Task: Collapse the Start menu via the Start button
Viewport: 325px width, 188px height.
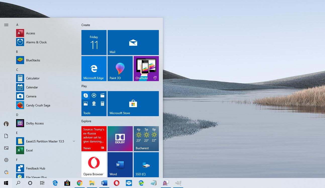Action: [x=6, y=183]
